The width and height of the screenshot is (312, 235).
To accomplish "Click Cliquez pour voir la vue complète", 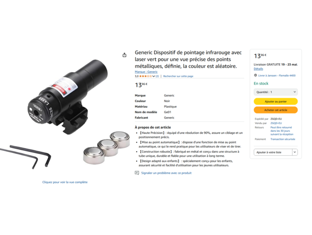I will [65, 182].
